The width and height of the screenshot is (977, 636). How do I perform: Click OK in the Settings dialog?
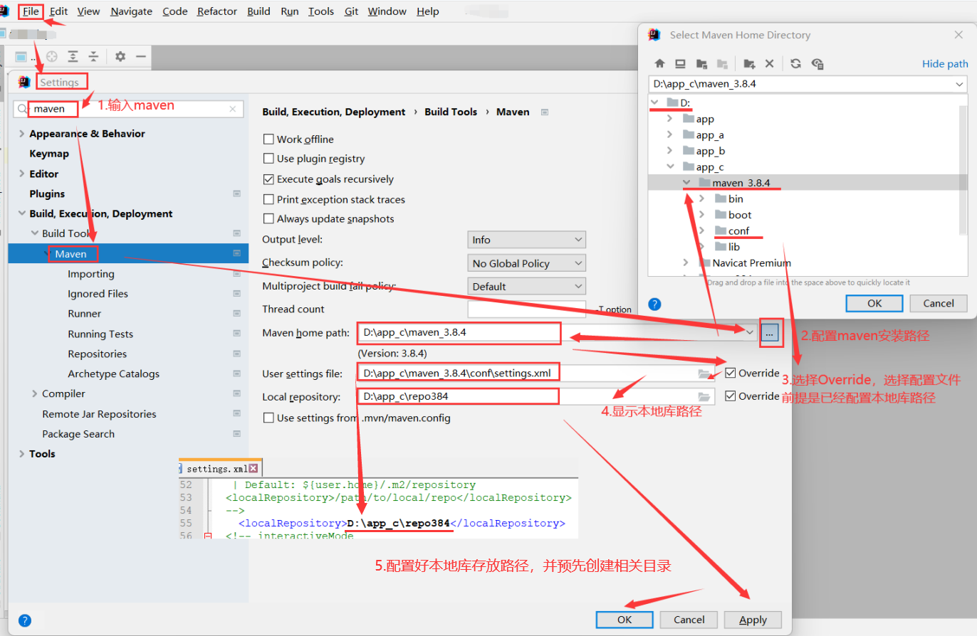[x=625, y=620]
